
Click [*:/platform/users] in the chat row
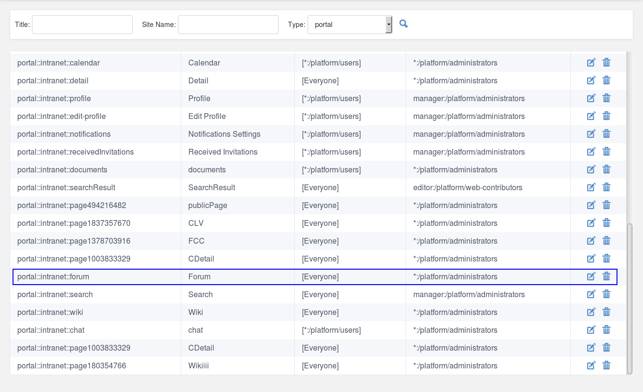(x=331, y=330)
